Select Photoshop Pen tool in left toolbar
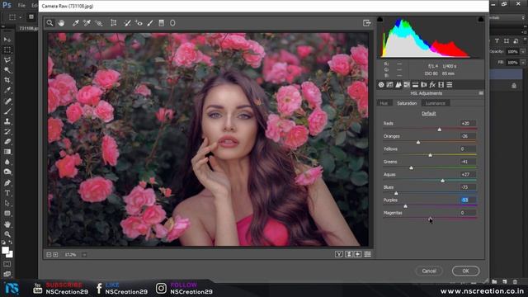Viewport: 528px width, 297px height. tap(7, 183)
